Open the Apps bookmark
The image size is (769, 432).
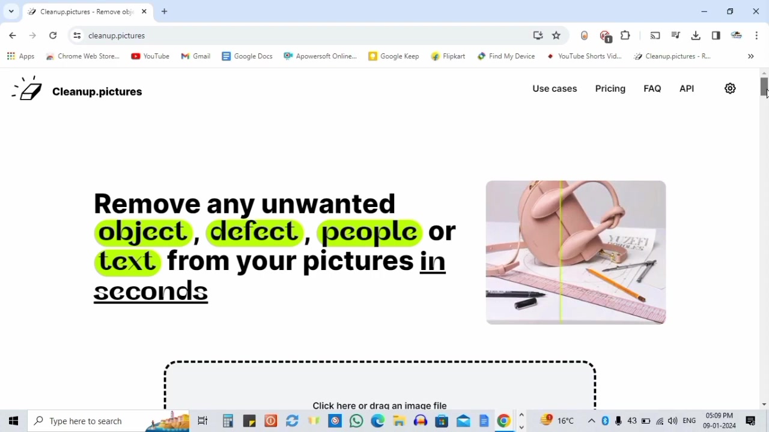(20, 56)
